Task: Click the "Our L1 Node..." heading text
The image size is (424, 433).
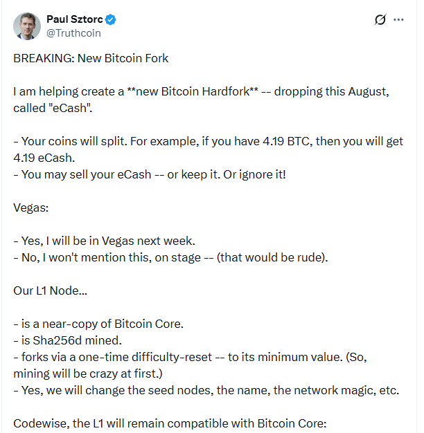Action: [x=51, y=291]
